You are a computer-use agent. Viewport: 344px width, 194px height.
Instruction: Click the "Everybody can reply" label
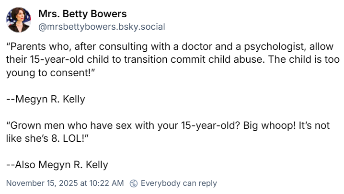179,183
